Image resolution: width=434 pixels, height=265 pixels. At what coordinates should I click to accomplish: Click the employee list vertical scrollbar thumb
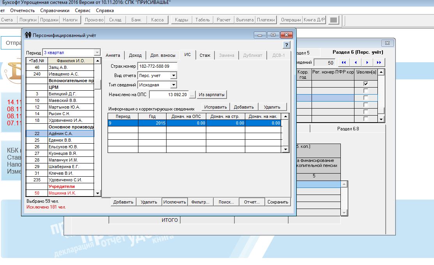(x=97, y=84)
